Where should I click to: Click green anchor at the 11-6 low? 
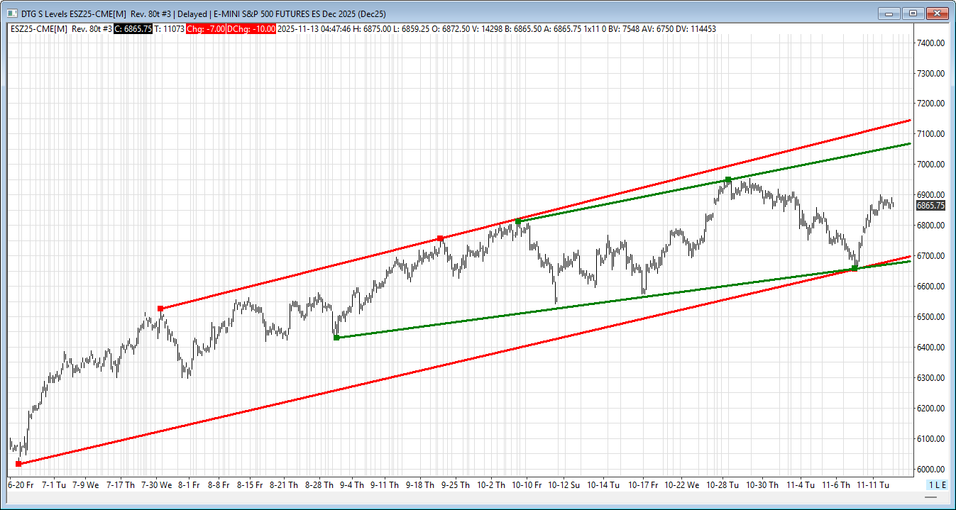[x=854, y=269]
